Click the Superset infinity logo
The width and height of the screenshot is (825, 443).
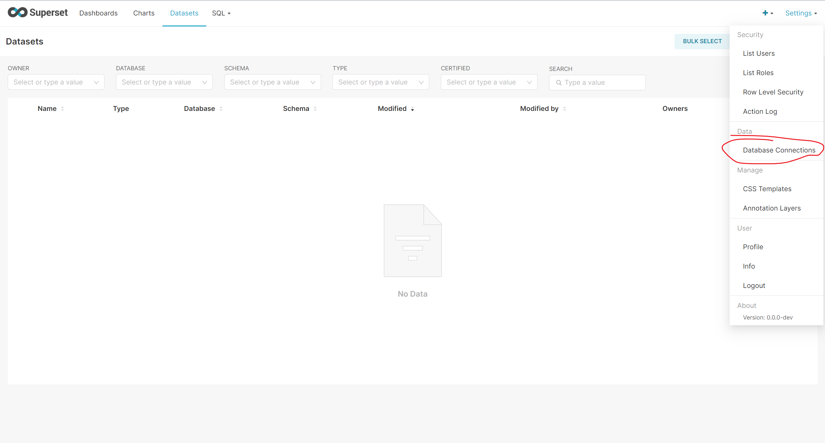coord(18,13)
